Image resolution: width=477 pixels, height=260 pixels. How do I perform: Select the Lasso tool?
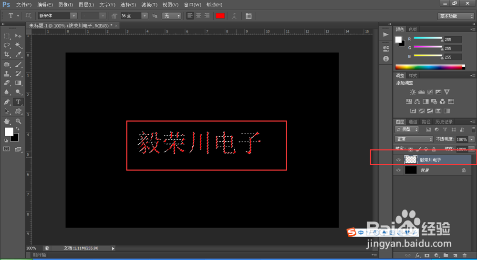click(x=6, y=45)
